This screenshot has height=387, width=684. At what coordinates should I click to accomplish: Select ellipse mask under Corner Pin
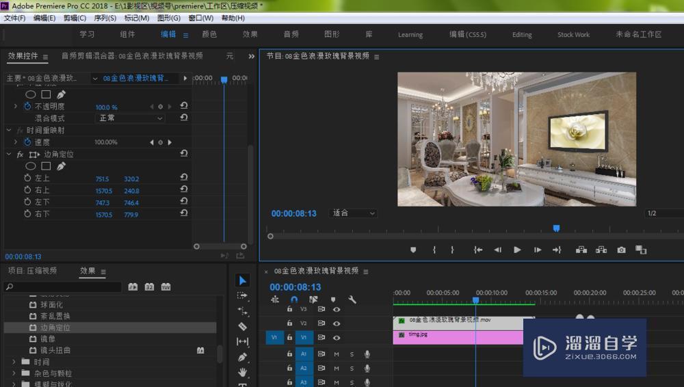31,166
